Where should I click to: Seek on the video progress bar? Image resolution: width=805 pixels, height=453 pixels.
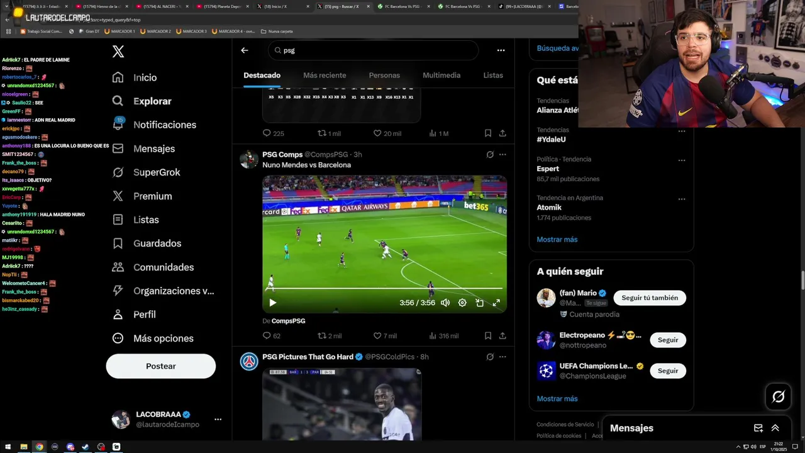coord(384,289)
